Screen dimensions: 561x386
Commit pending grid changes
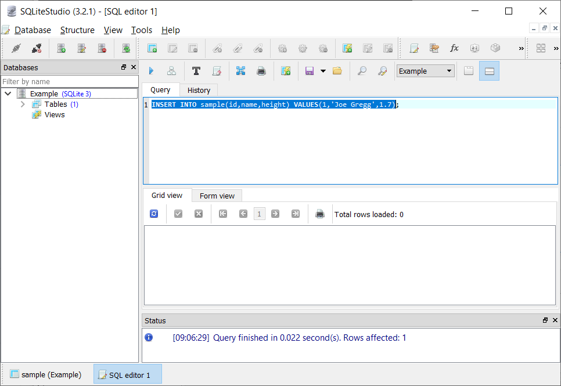click(178, 214)
